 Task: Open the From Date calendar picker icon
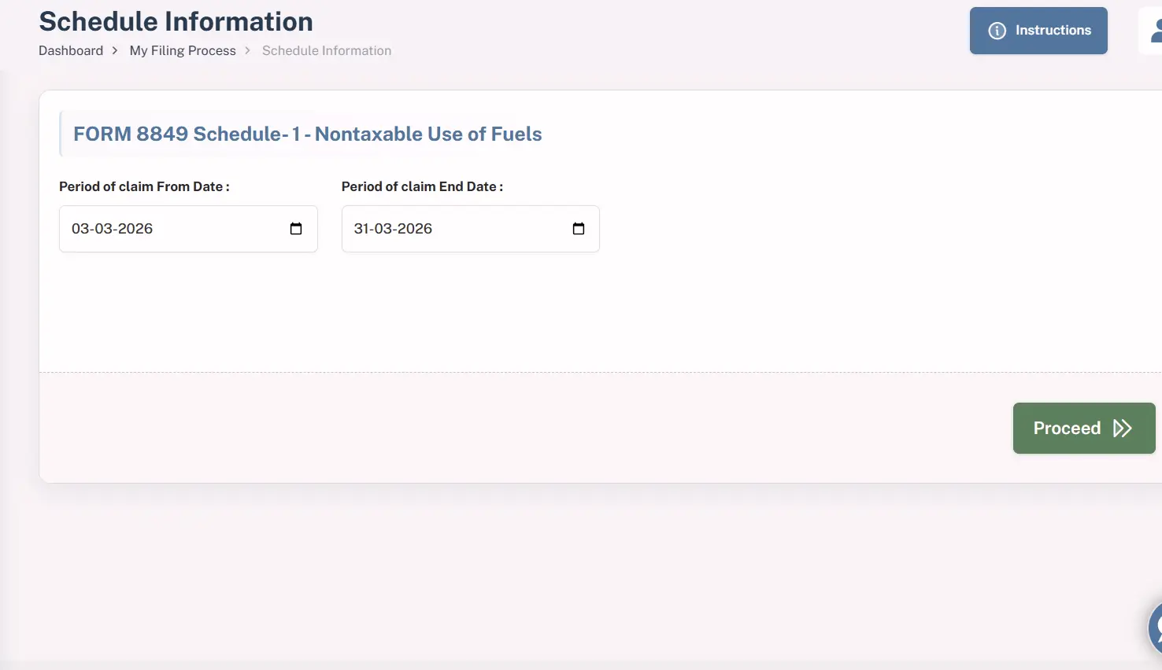coord(296,229)
